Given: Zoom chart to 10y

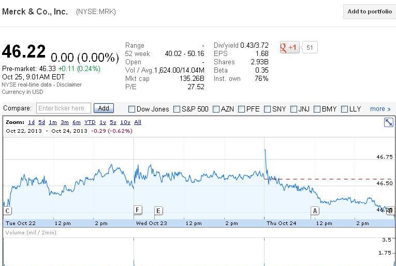Looking at the screenshot, I should 125,122.
